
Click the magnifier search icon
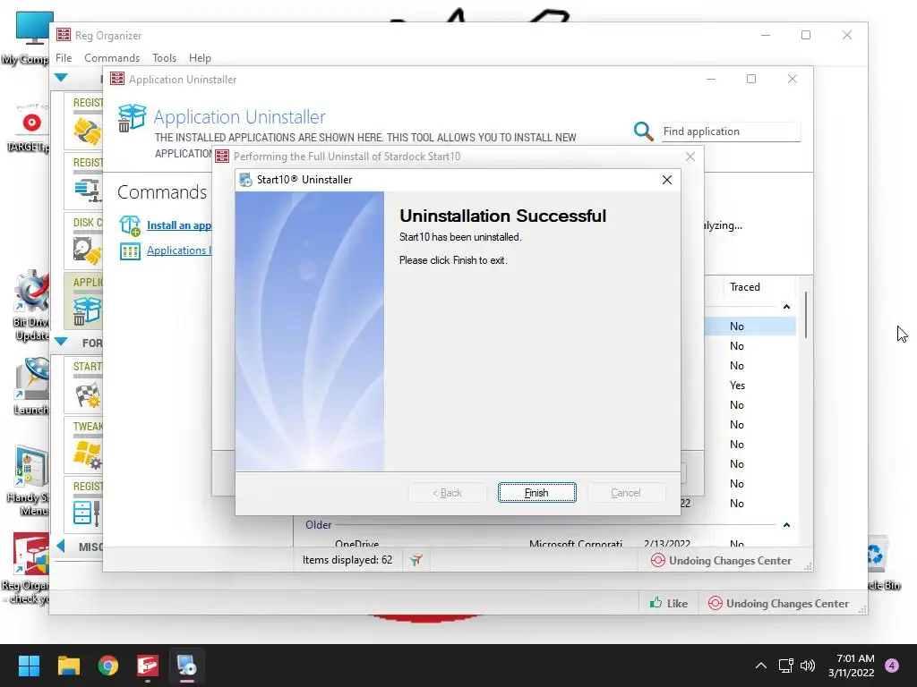pos(643,131)
